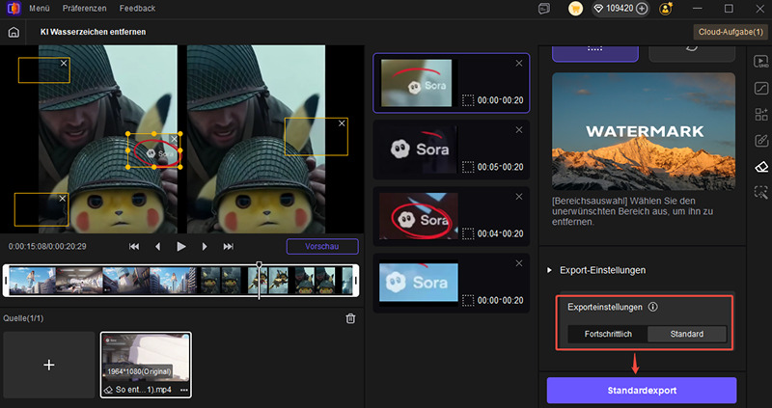Select the blue Sora region thumbnail
This screenshot has height=408, width=772.
tap(418, 283)
